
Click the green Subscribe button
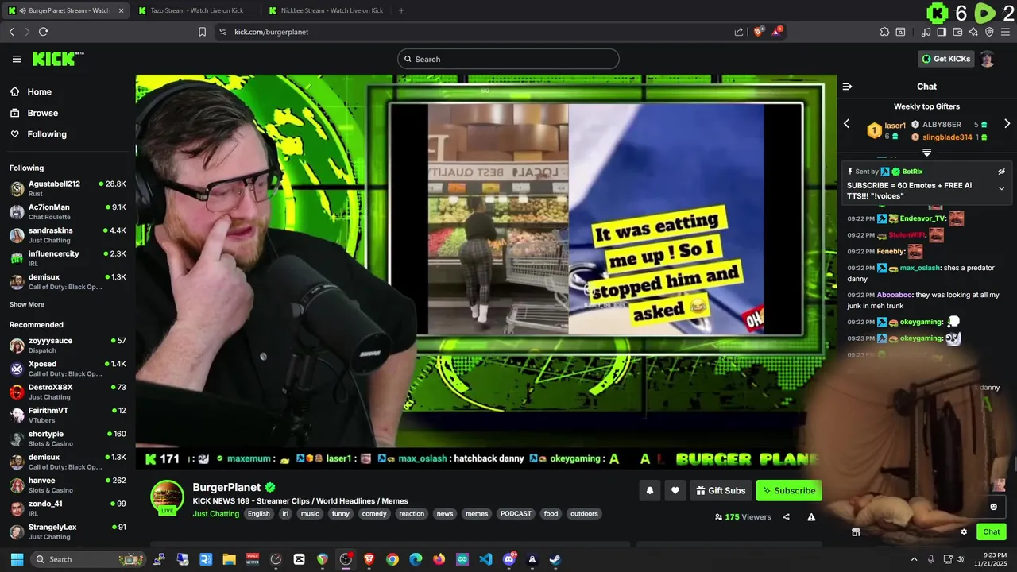pyautogui.click(x=789, y=490)
